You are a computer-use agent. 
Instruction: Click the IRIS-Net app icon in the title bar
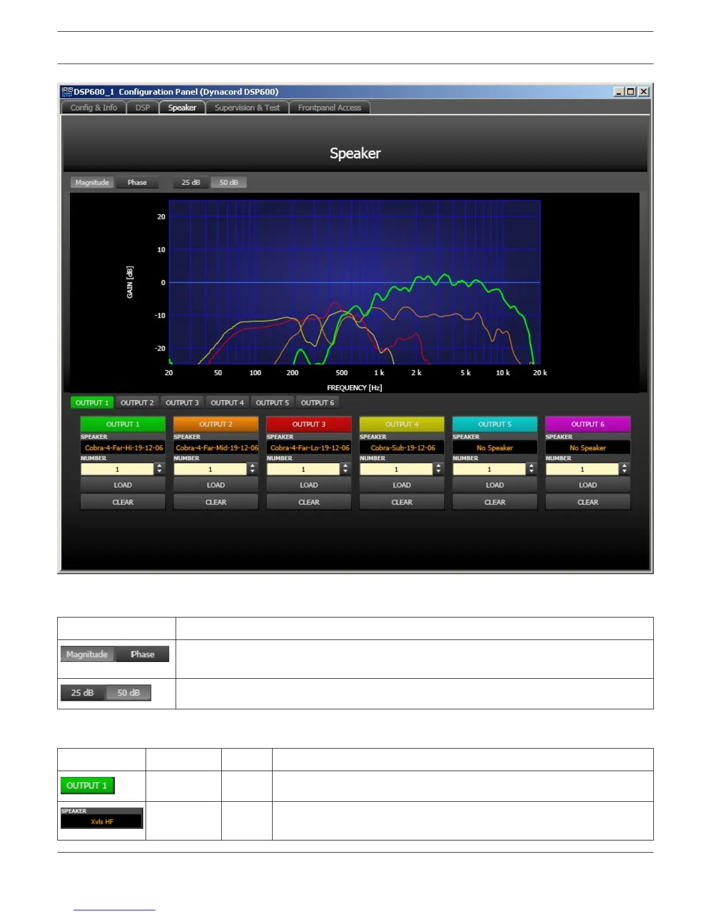pos(67,91)
